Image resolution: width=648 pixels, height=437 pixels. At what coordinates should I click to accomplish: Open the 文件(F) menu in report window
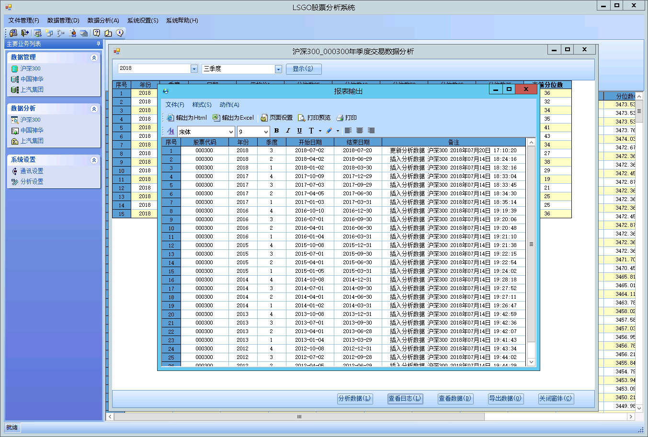coord(175,105)
